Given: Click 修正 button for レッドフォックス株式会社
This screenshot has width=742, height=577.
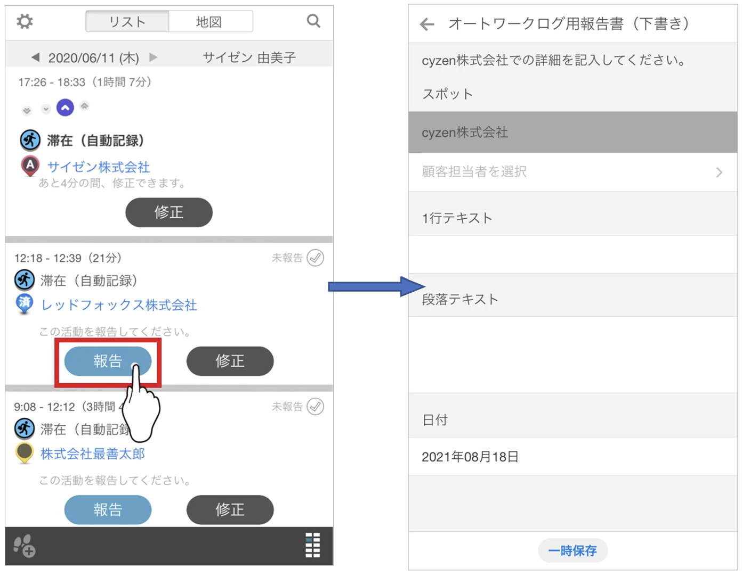Looking at the screenshot, I should pos(230,361).
